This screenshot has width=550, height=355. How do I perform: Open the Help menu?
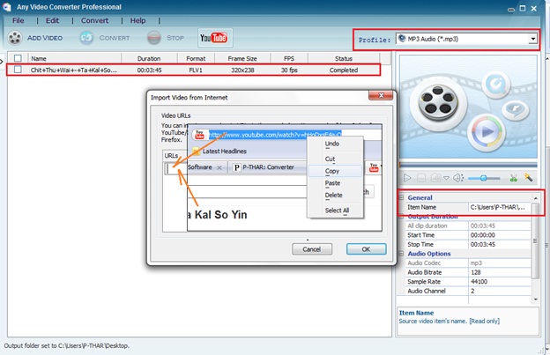137,20
